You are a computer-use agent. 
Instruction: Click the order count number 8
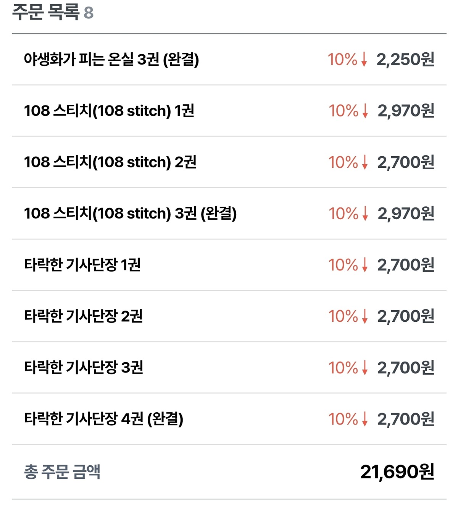(89, 13)
